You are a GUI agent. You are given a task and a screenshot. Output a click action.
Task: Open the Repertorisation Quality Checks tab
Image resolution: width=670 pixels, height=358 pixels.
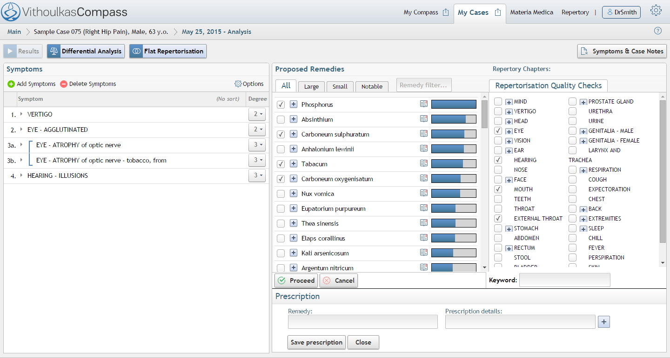click(548, 85)
